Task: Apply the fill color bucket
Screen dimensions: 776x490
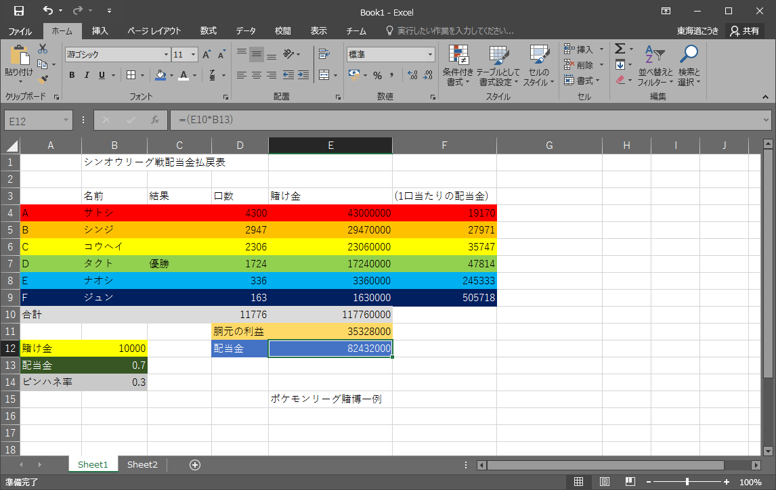Action: 160,75
